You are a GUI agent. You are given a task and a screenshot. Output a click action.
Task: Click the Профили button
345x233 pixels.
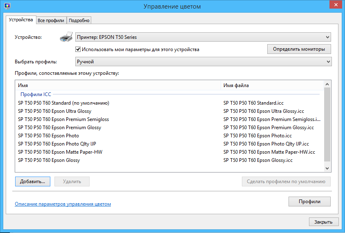(309, 202)
